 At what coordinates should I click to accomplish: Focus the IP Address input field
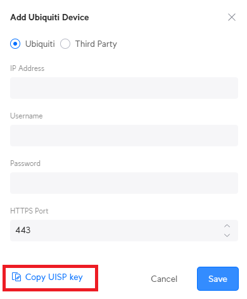pyautogui.click(x=124, y=88)
